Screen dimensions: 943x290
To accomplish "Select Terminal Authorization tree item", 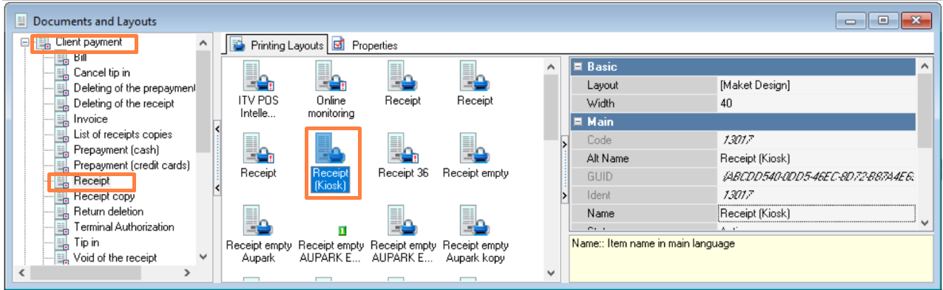I will pos(124,227).
